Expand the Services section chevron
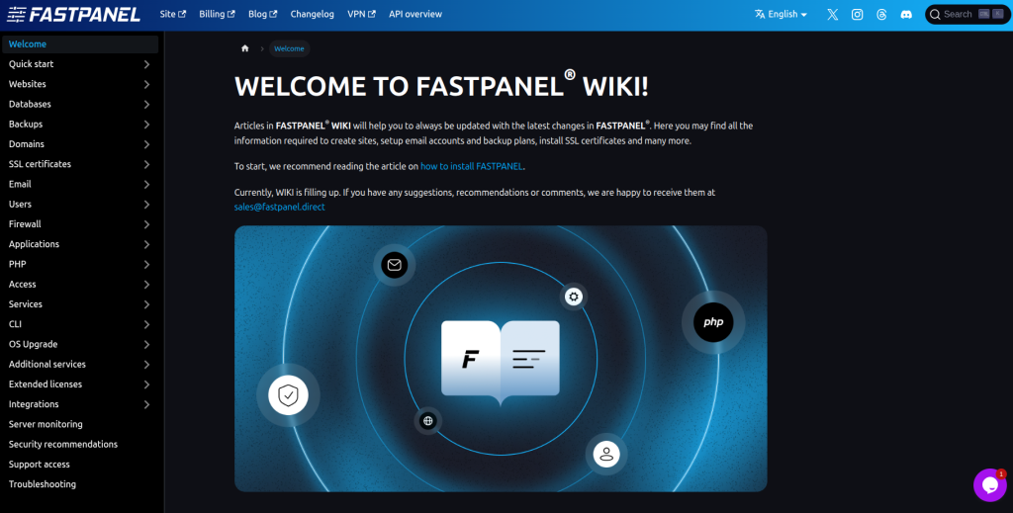1013x513 pixels. pyautogui.click(x=146, y=304)
